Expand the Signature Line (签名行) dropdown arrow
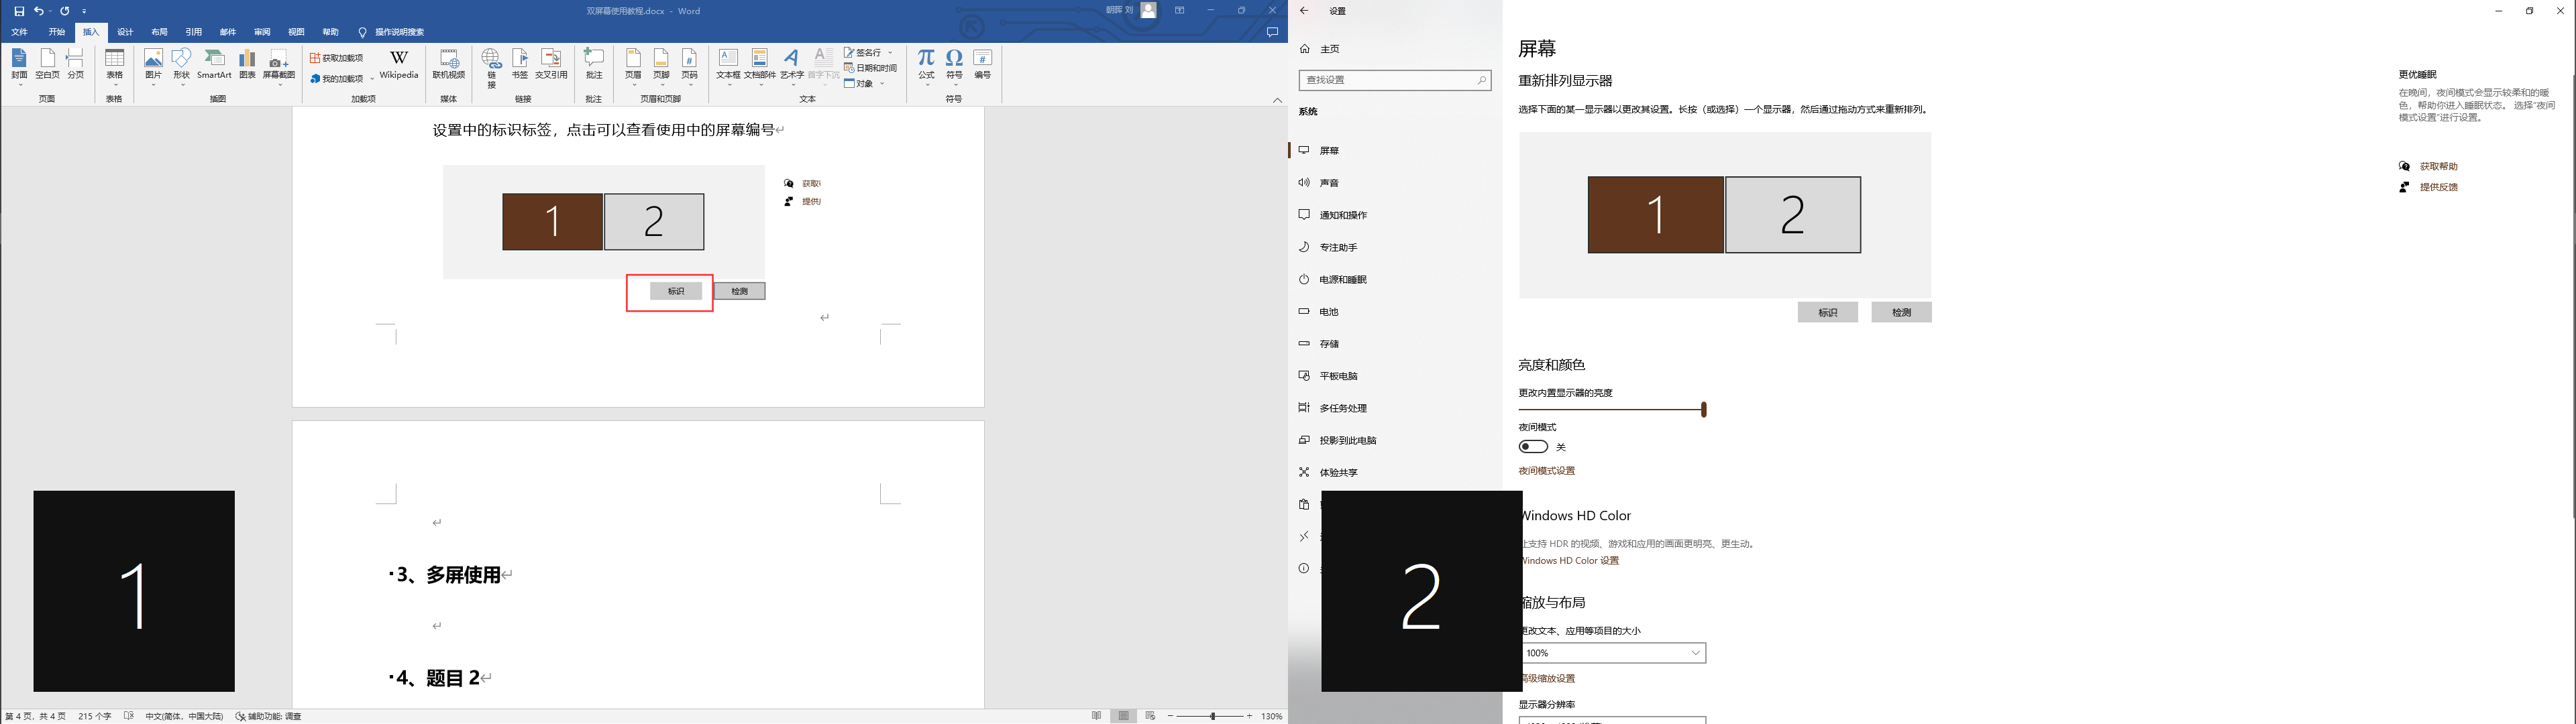 890,53
